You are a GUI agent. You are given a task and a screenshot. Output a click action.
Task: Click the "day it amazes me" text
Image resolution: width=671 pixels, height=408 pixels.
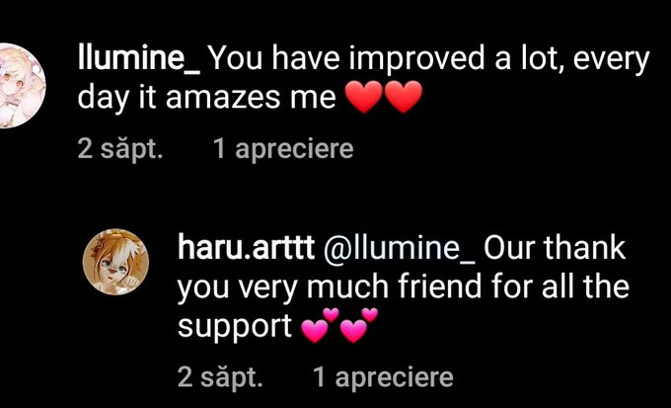(x=206, y=98)
